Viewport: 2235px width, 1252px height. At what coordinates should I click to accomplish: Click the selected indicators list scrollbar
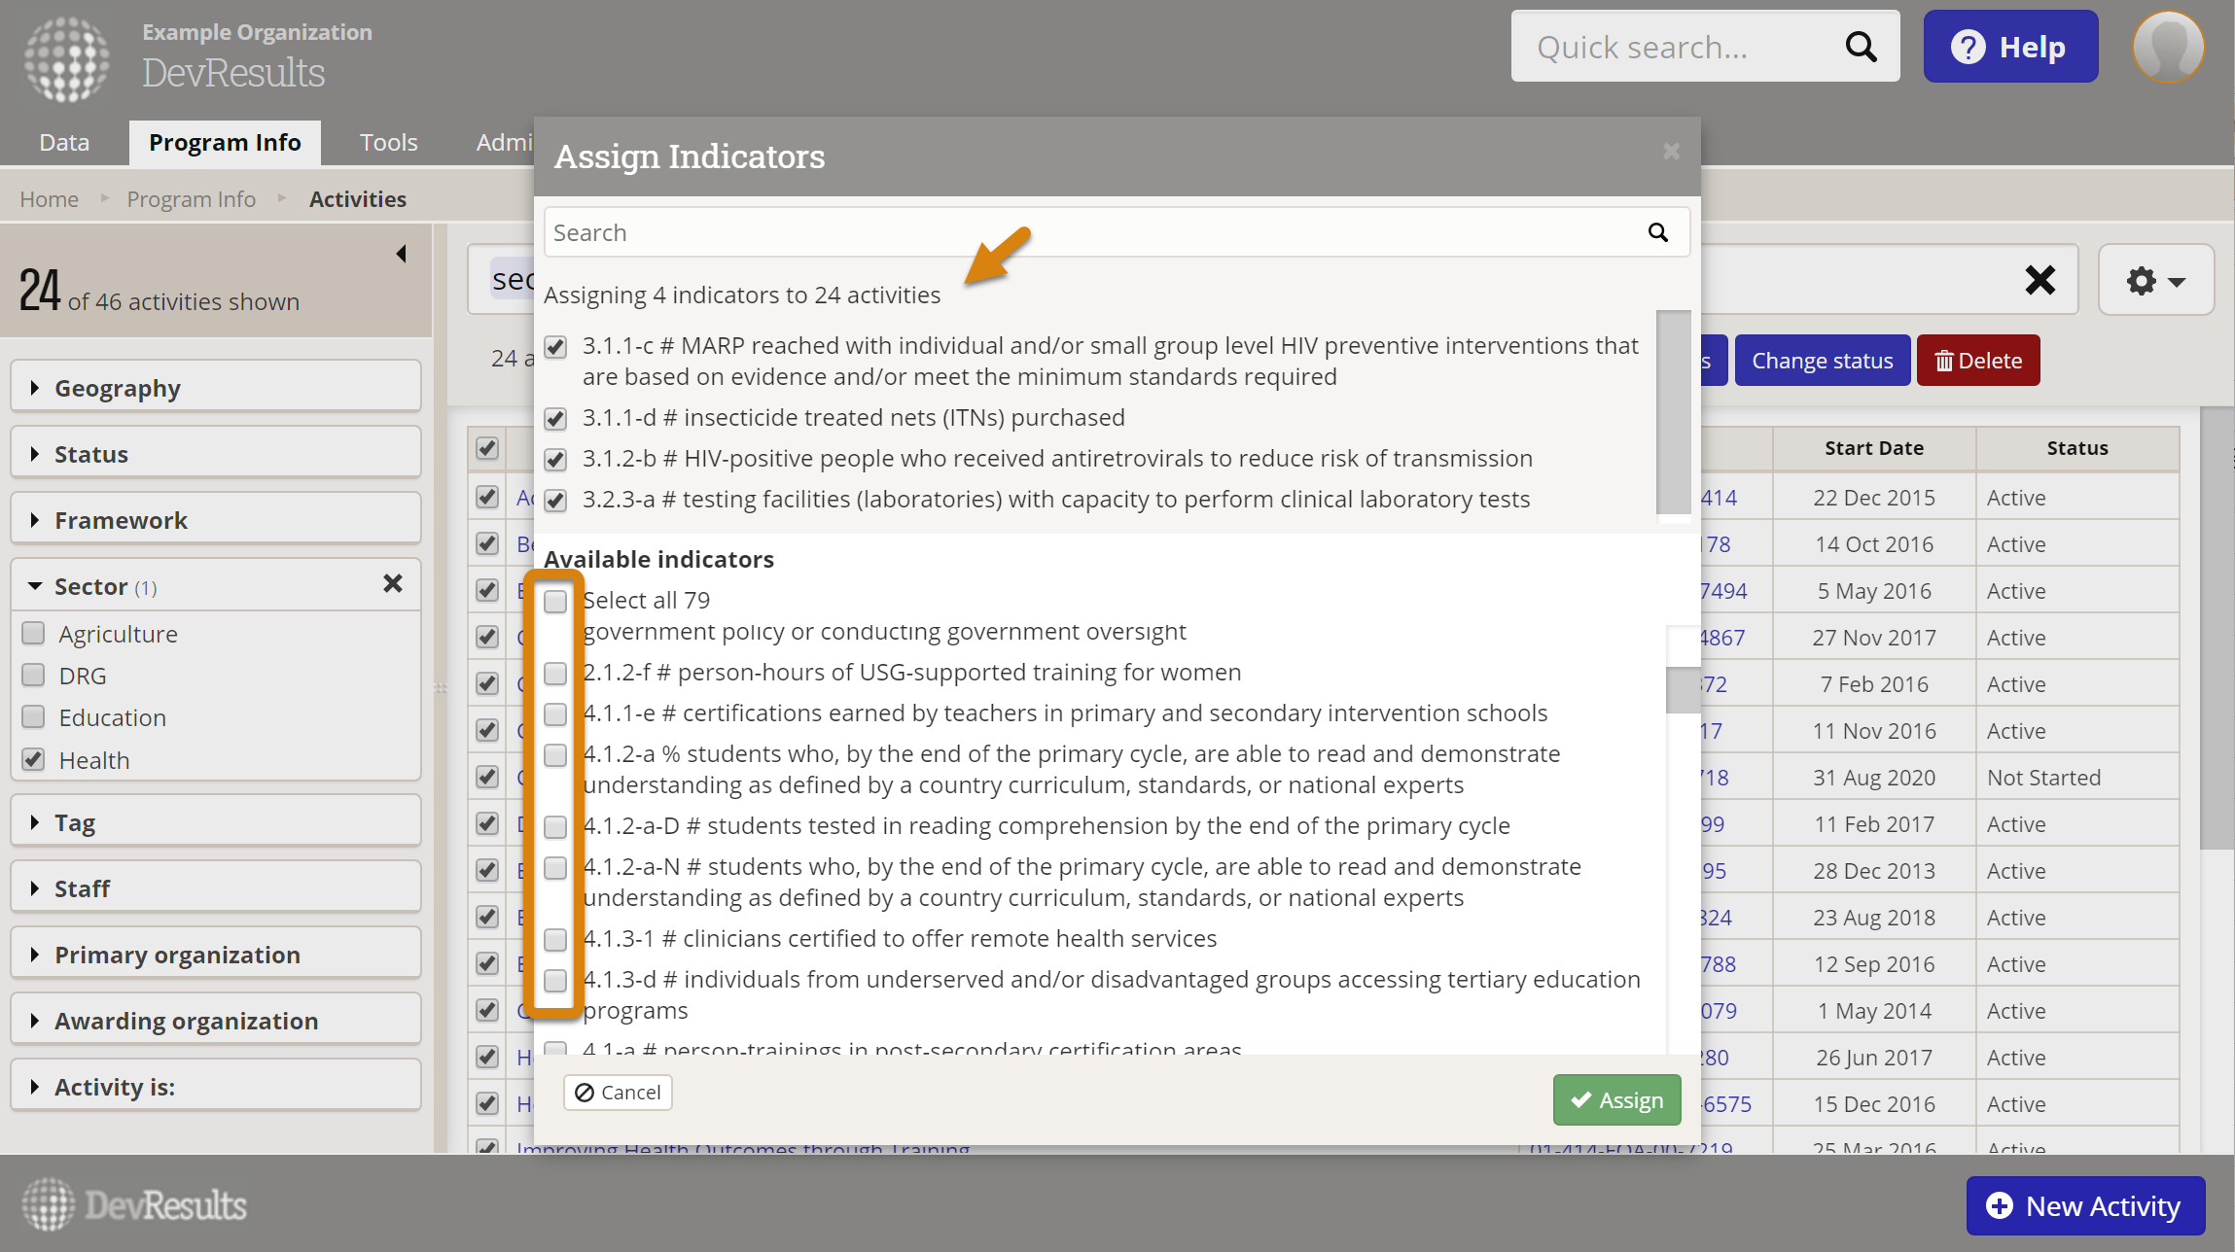tap(1673, 412)
